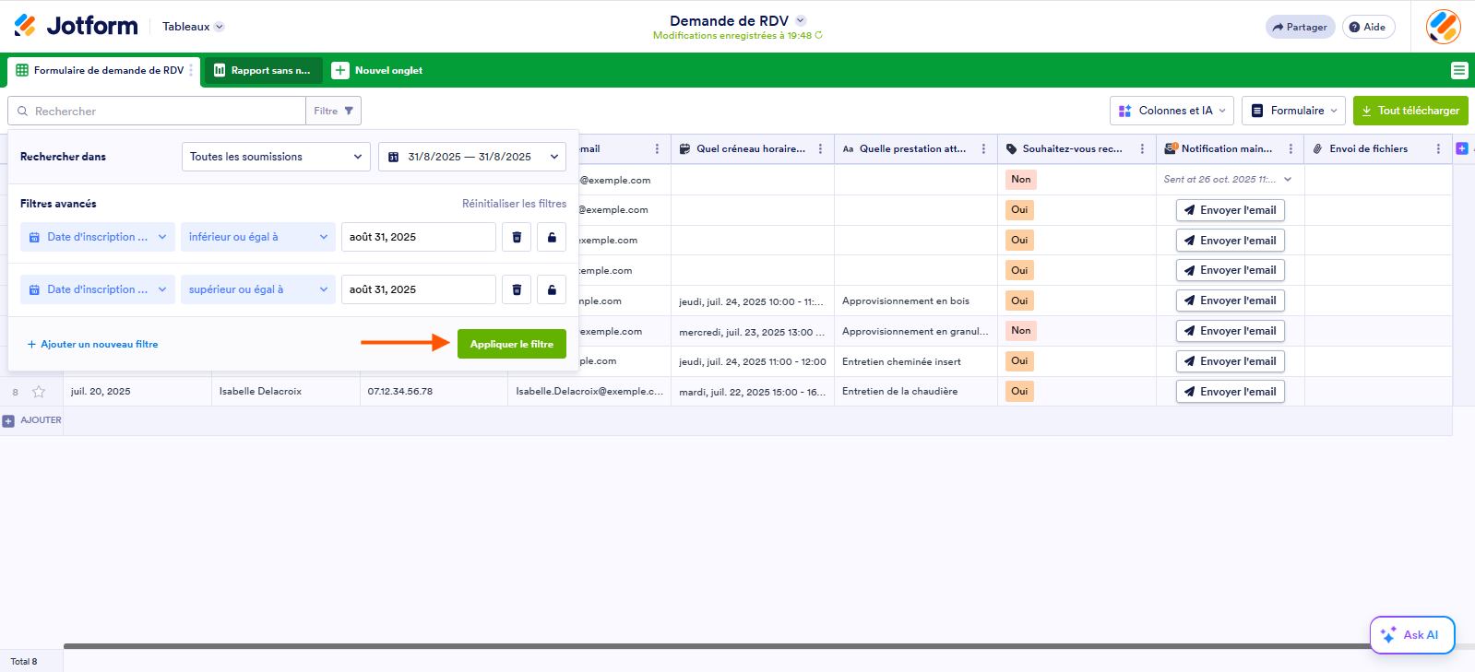Expand the 'Sent at 26 oct. 2025' cell
This screenshot has width=1475, height=672.
point(1288,180)
